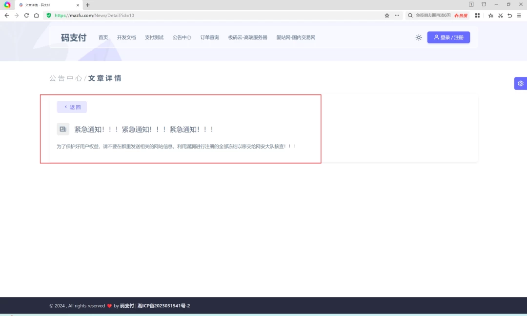This screenshot has width=527, height=316.
Task: Reload the page using the refresh icon
Action: [26, 16]
